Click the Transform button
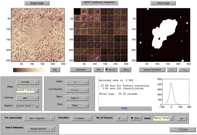Screen dimensions: 197x135 (81, 70)
